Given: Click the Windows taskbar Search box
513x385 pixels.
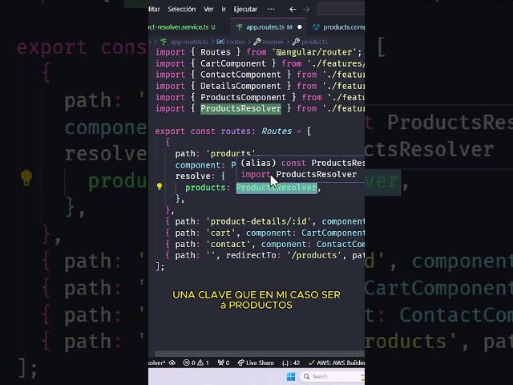Looking at the screenshot, I should 332,376.
